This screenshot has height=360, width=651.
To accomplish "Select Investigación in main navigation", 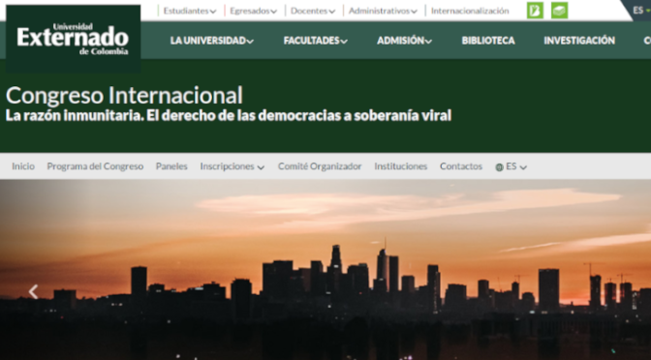I will click(x=579, y=41).
